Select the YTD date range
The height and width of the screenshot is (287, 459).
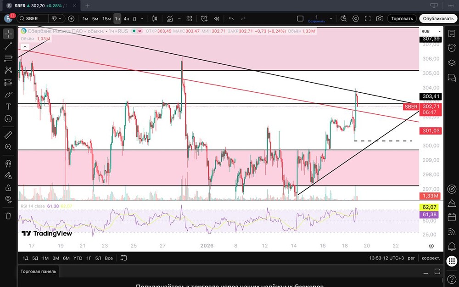[78, 258]
